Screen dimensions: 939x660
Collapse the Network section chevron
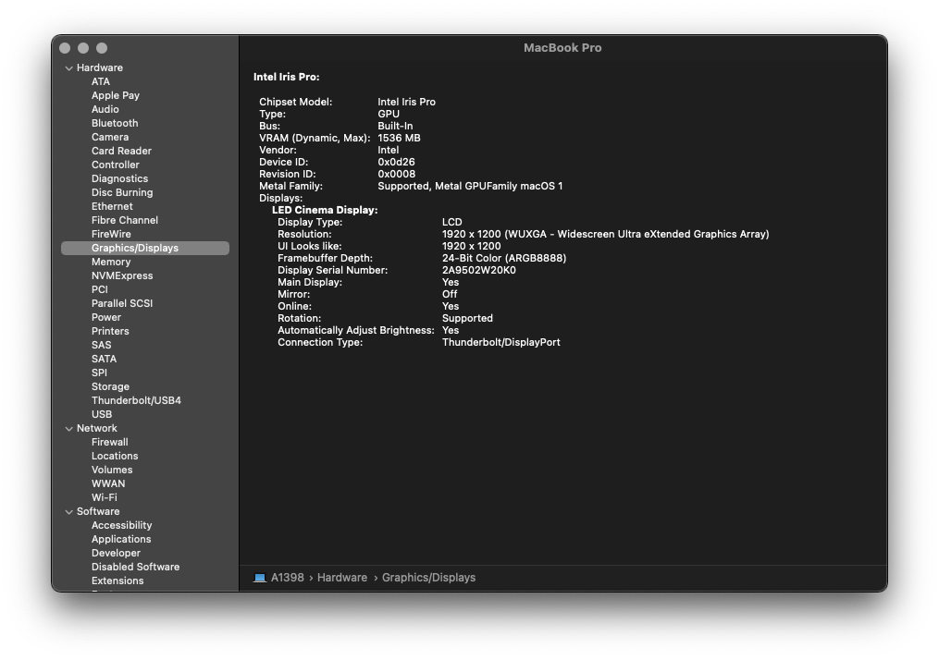(68, 428)
